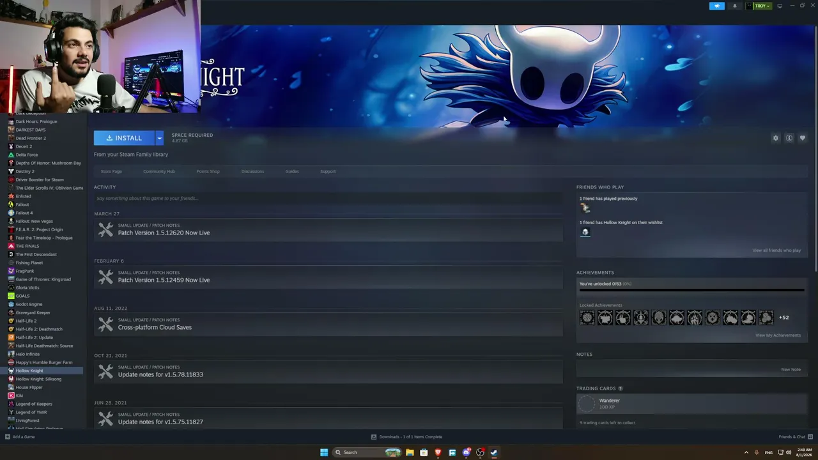Open Brave browser from the taskbar
818x460 pixels.
pyautogui.click(x=438, y=452)
